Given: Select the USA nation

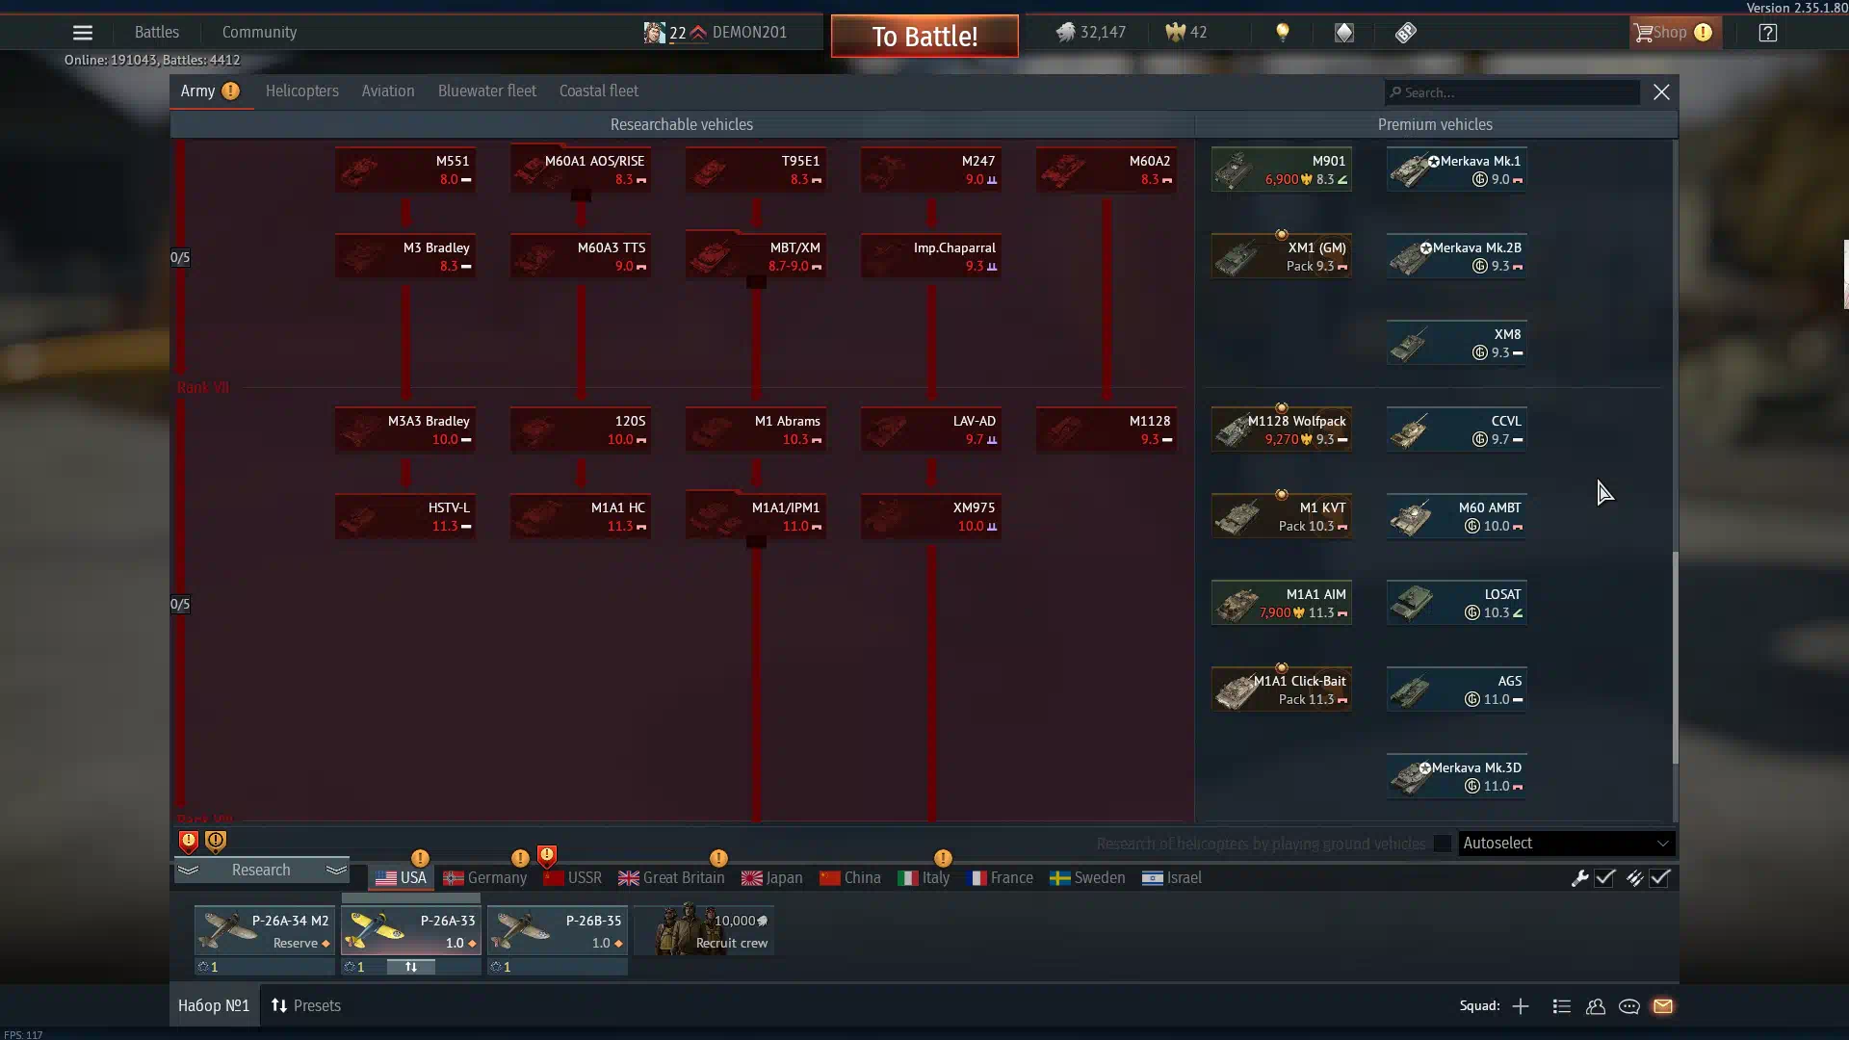Looking at the screenshot, I should coord(401,878).
